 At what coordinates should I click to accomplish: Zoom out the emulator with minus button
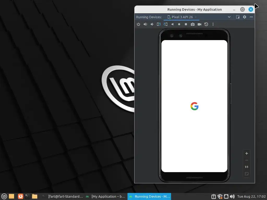pyautogui.click(x=247, y=160)
